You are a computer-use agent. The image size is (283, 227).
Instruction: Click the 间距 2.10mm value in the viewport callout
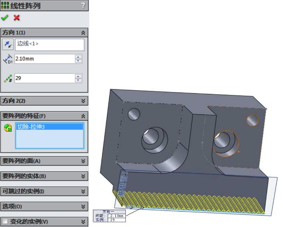[x=116, y=216]
